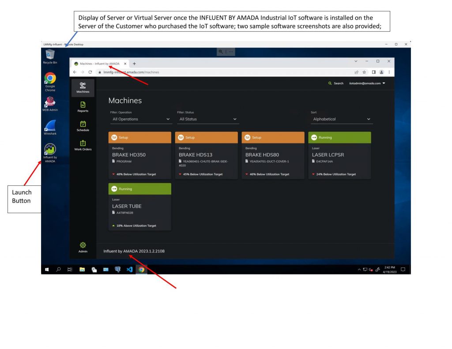The width and height of the screenshot is (452, 349).
Task: Open the Admin settings gear
Action: 83,247
